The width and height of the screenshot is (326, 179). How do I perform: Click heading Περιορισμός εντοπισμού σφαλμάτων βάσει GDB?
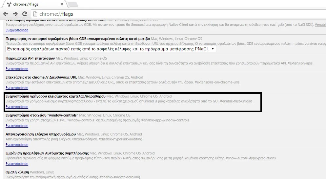tap(78, 39)
